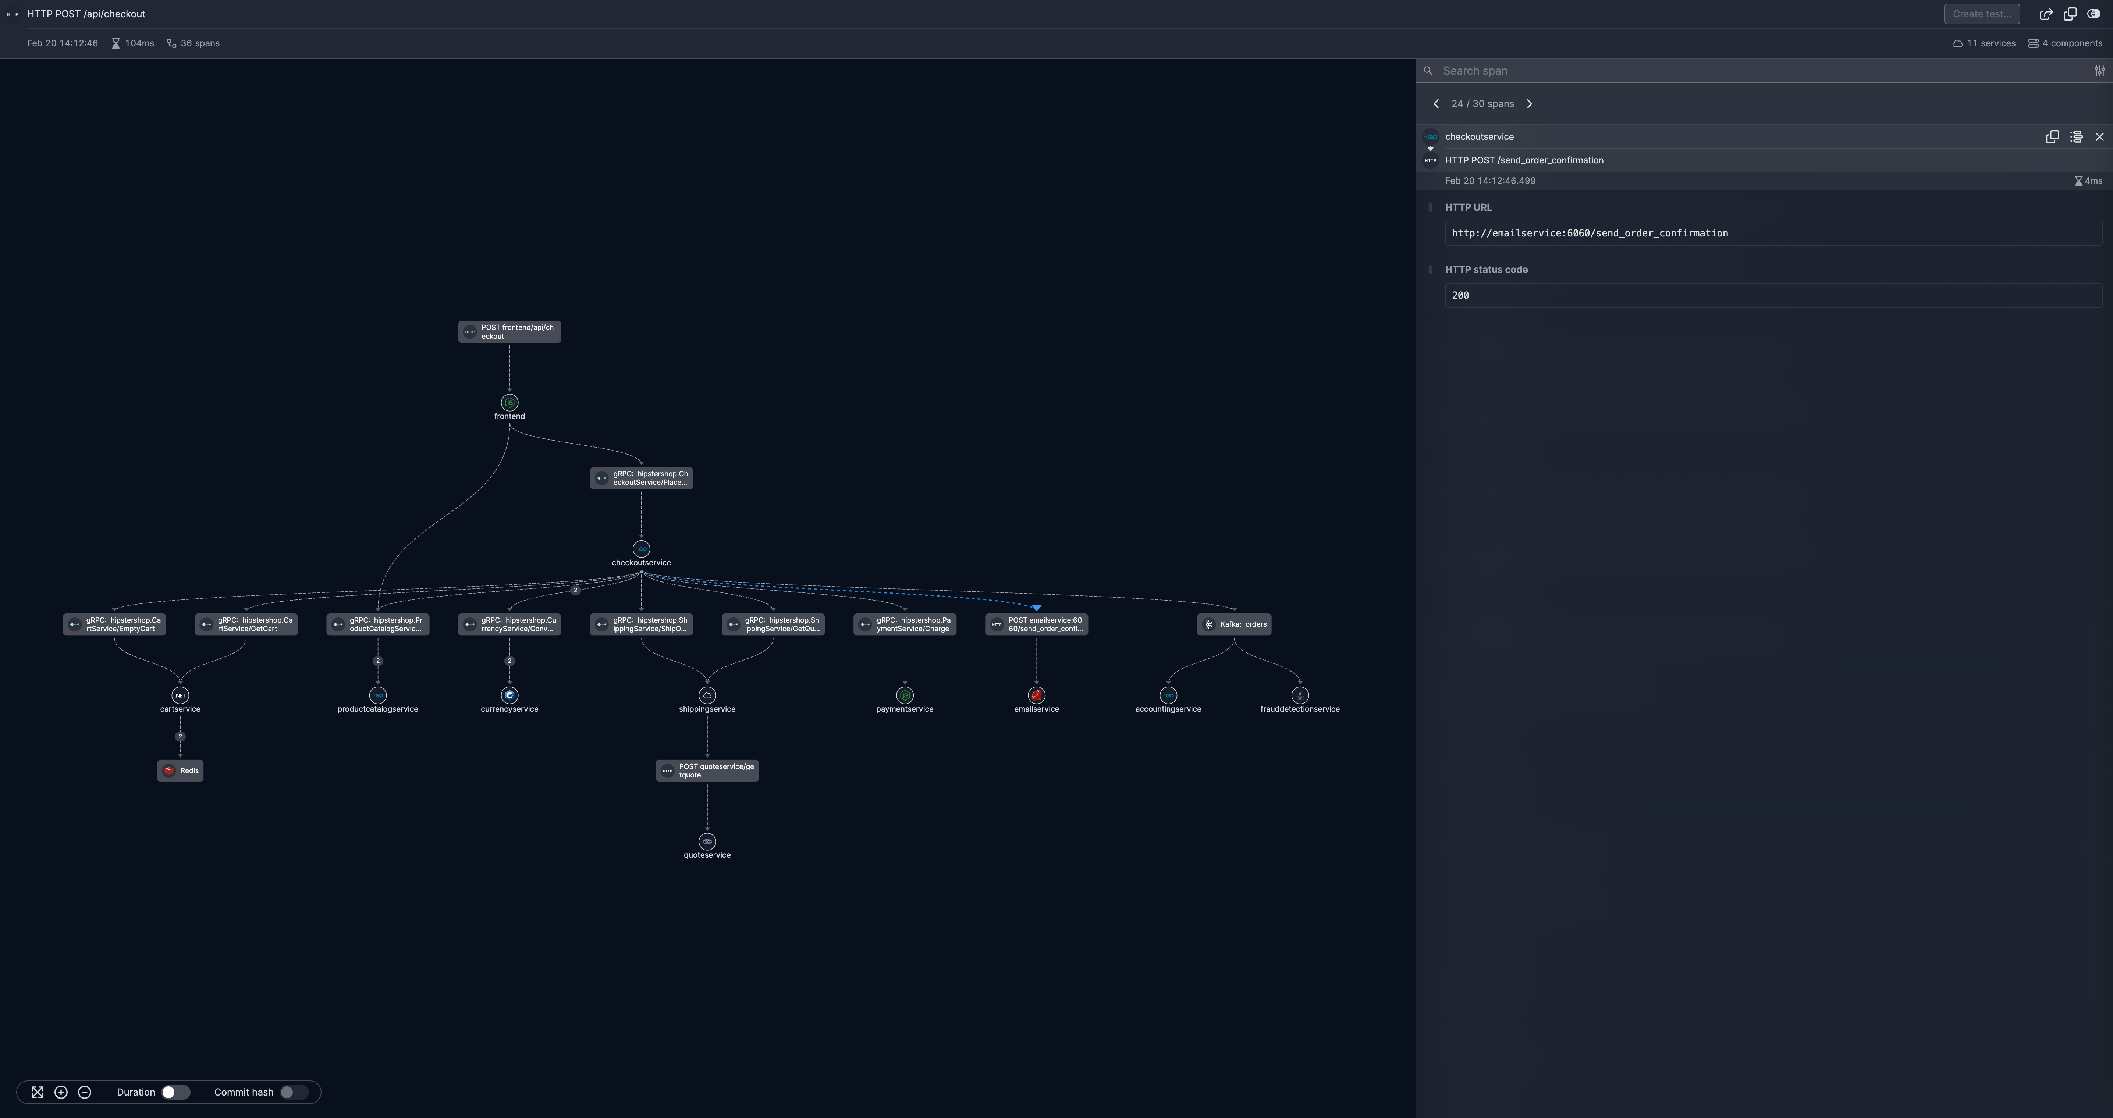Viewport: 2113px width, 1118px height.
Task: Go to the previous span
Action: [1435, 104]
